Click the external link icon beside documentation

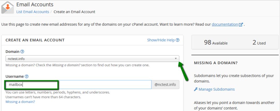(241, 25)
